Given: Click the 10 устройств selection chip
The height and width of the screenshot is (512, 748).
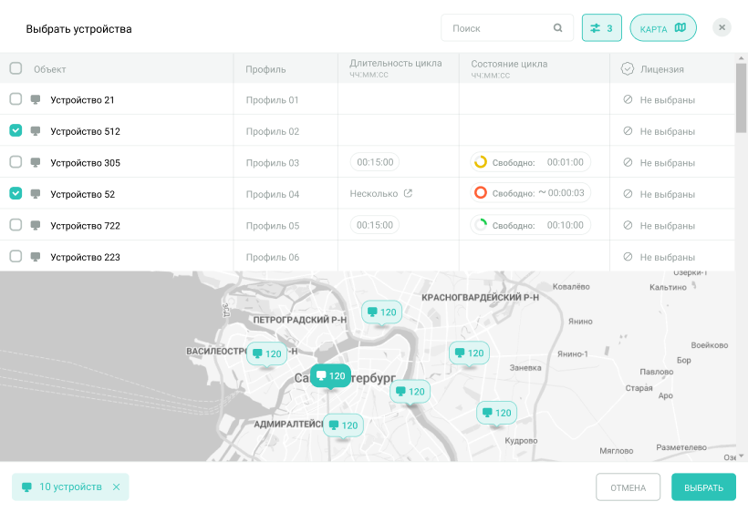Looking at the screenshot, I should (x=70, y=486).
